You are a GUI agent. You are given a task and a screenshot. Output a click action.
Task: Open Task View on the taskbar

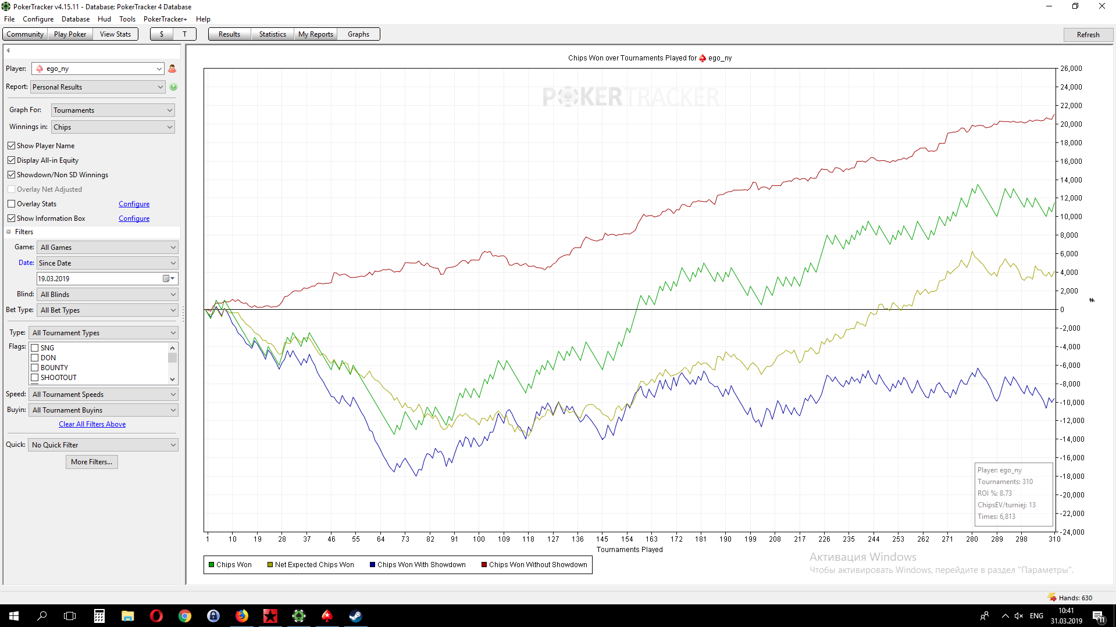point(70,616)
